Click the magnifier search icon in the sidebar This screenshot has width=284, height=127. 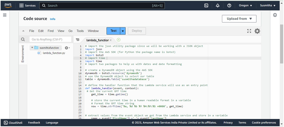(23, 39)
